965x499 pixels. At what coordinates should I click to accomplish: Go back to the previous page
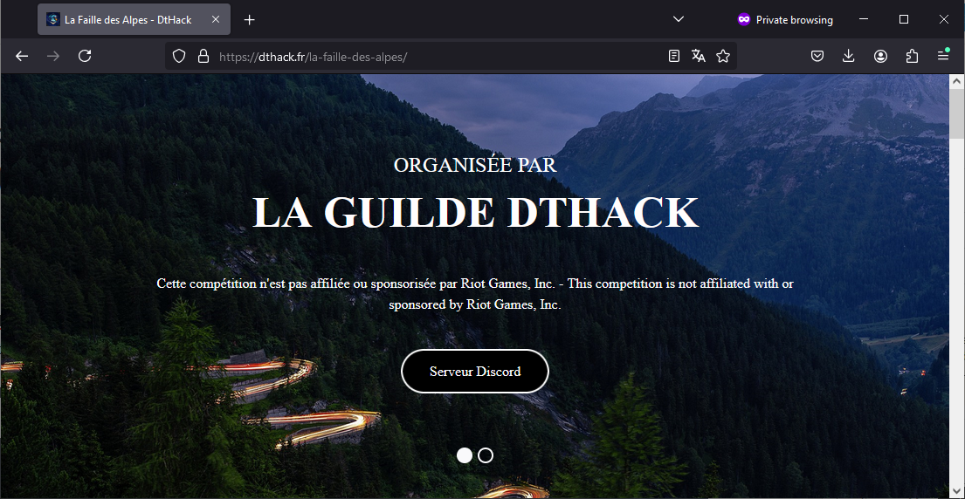[22, 57]
